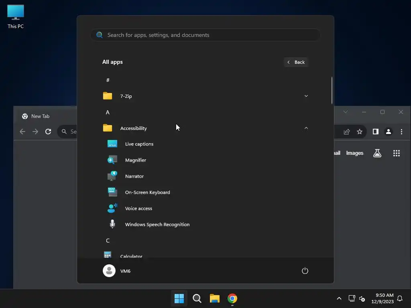Expand the 7-Zip folder chevron
411x308 pixels.
(306, 96)
